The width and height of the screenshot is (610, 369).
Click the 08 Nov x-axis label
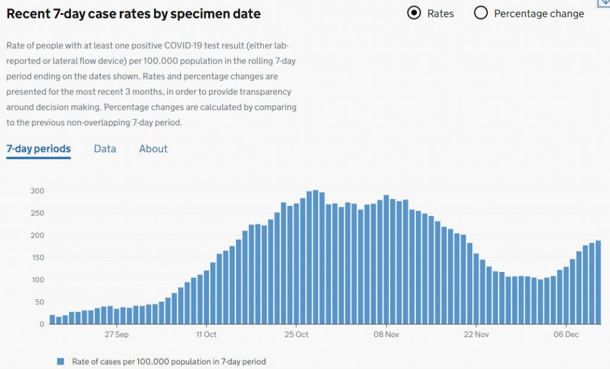click(x=386, y=334)
